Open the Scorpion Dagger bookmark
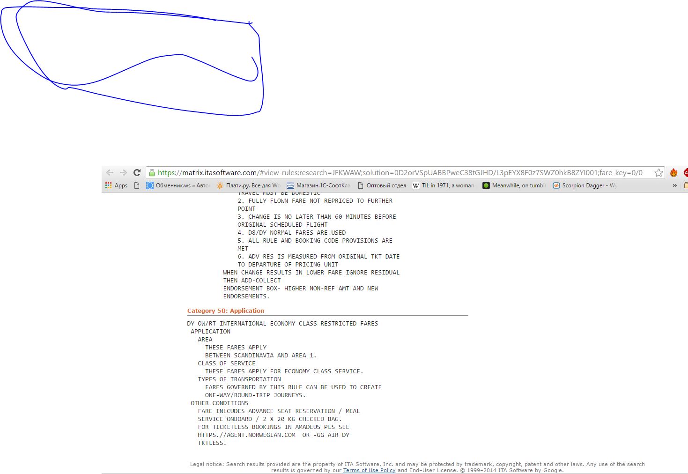The height and width of the screenshot is (474, 688). (584, 185)
